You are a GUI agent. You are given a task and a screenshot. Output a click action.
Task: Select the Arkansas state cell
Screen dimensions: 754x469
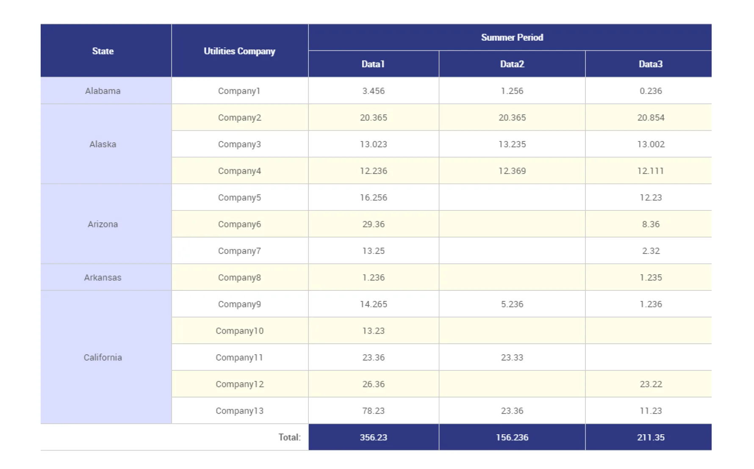click(106, 277)
